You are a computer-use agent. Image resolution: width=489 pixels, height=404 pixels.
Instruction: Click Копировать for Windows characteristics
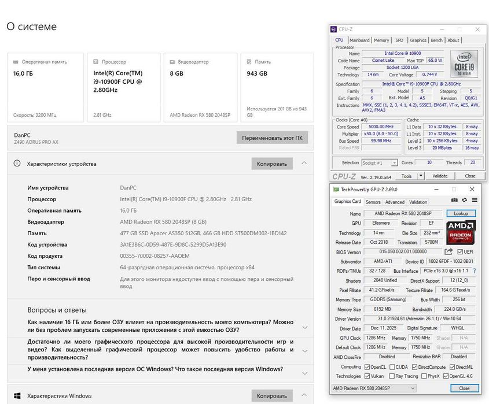point(272,395)
